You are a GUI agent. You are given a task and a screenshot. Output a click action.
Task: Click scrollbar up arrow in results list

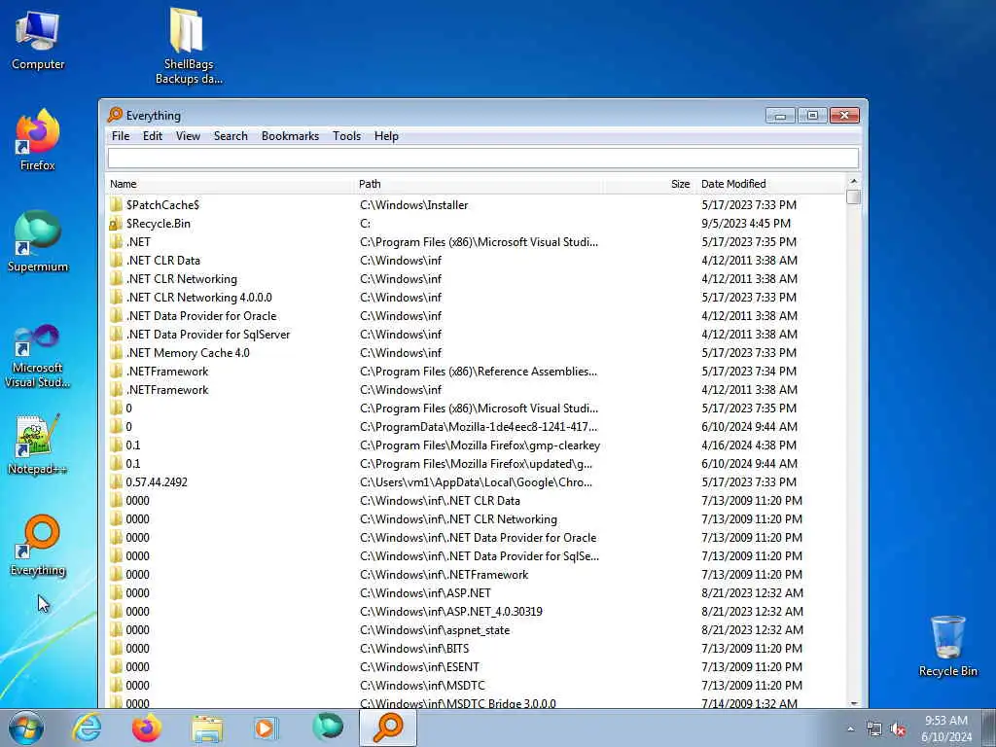854,182
